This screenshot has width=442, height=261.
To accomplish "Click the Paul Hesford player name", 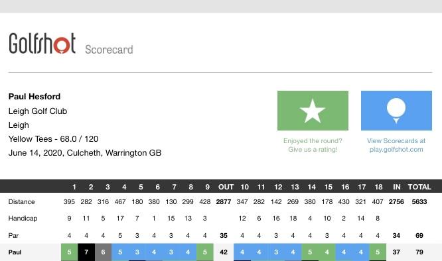I will tap(35, 97).
